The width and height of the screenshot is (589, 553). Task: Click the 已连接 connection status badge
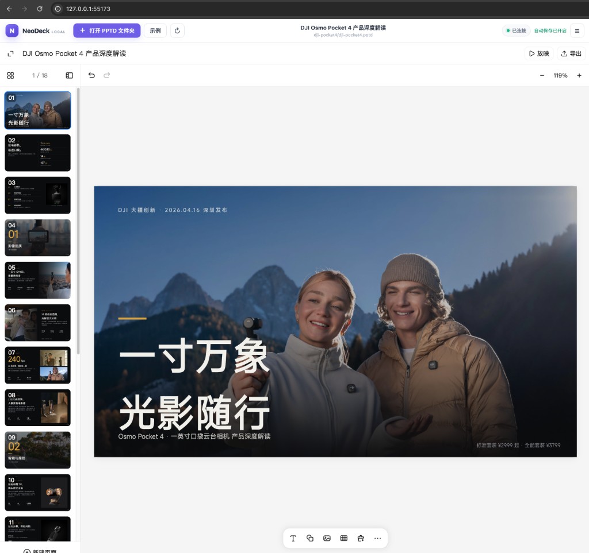[516, 31]
